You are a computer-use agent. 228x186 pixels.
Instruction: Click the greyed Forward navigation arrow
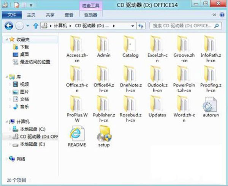click(19, 26)
